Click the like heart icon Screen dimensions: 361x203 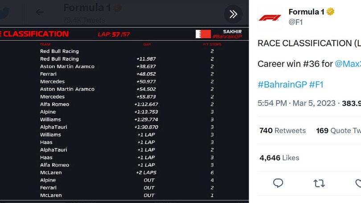[358, 183]
